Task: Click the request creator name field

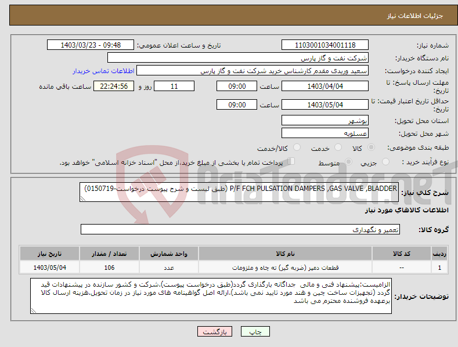Action: 253,71
